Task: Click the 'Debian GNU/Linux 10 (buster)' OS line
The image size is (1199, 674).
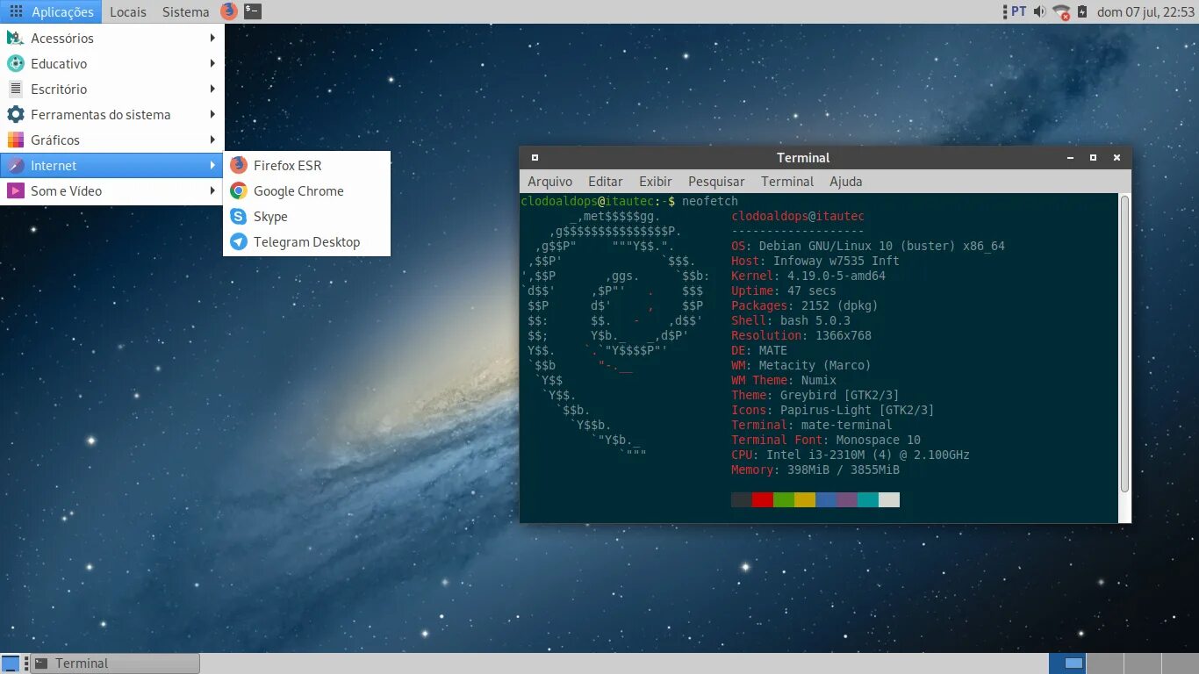Action: pyautogui.click(x=868, y=246)
